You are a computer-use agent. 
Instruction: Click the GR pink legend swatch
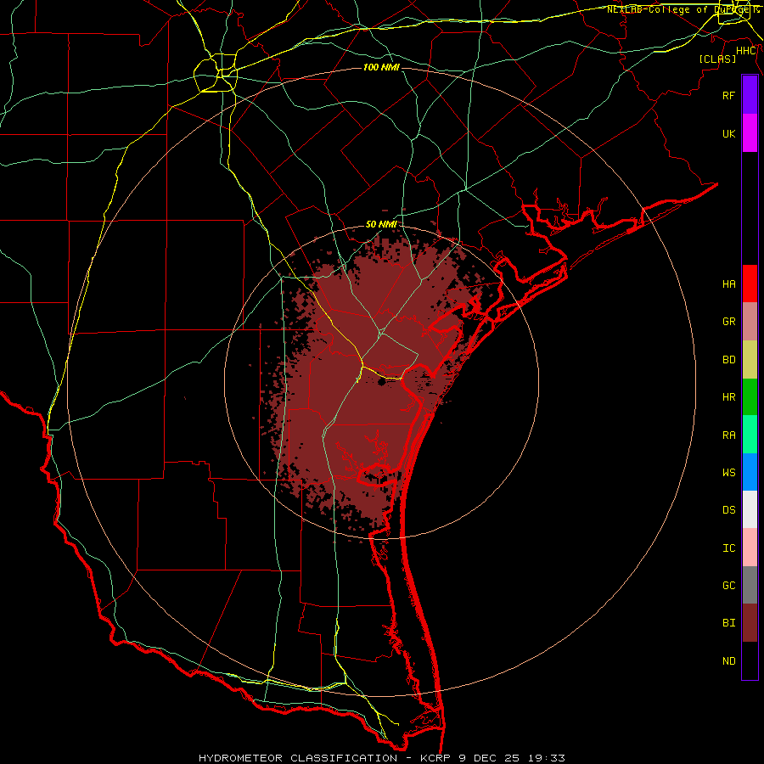click(x=750, y=322)
